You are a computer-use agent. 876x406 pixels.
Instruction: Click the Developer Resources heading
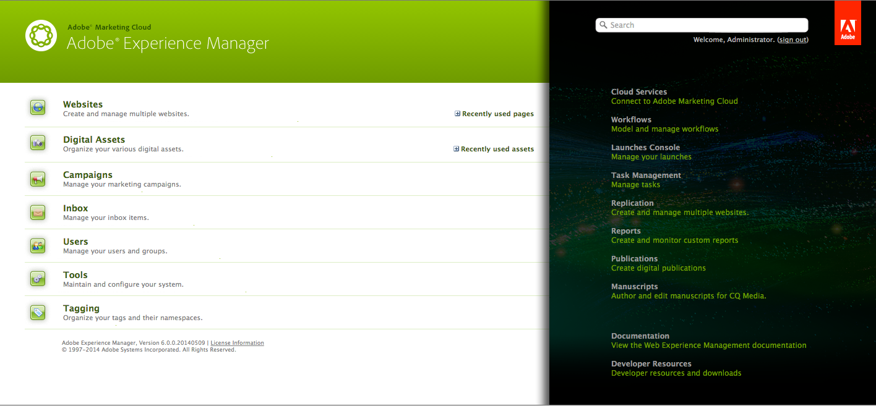pos(651,364)
